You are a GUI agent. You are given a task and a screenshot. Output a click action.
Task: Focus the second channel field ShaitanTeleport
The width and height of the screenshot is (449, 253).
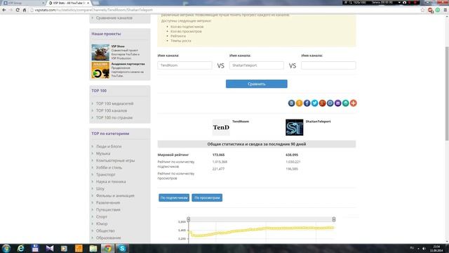[257, 65]
